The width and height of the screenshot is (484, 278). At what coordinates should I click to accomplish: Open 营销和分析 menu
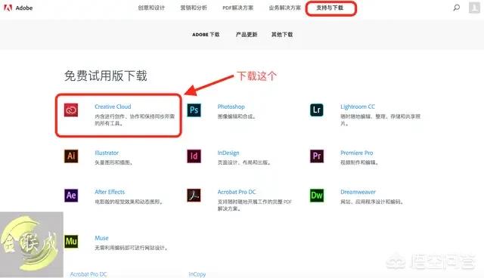click(x=194, y=8)
